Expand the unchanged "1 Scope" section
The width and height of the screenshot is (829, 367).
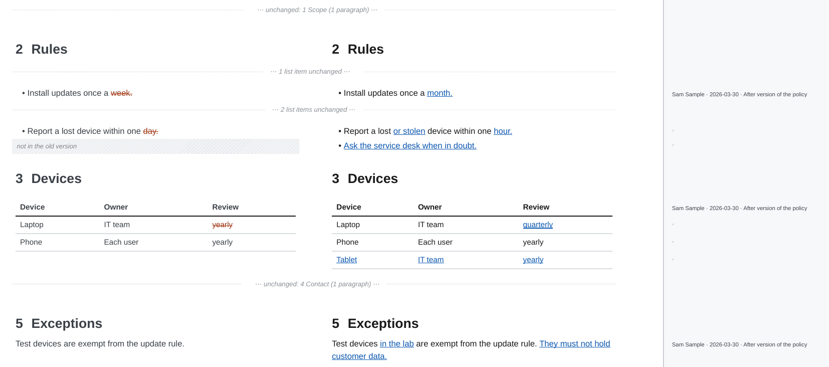click(317, 10)
